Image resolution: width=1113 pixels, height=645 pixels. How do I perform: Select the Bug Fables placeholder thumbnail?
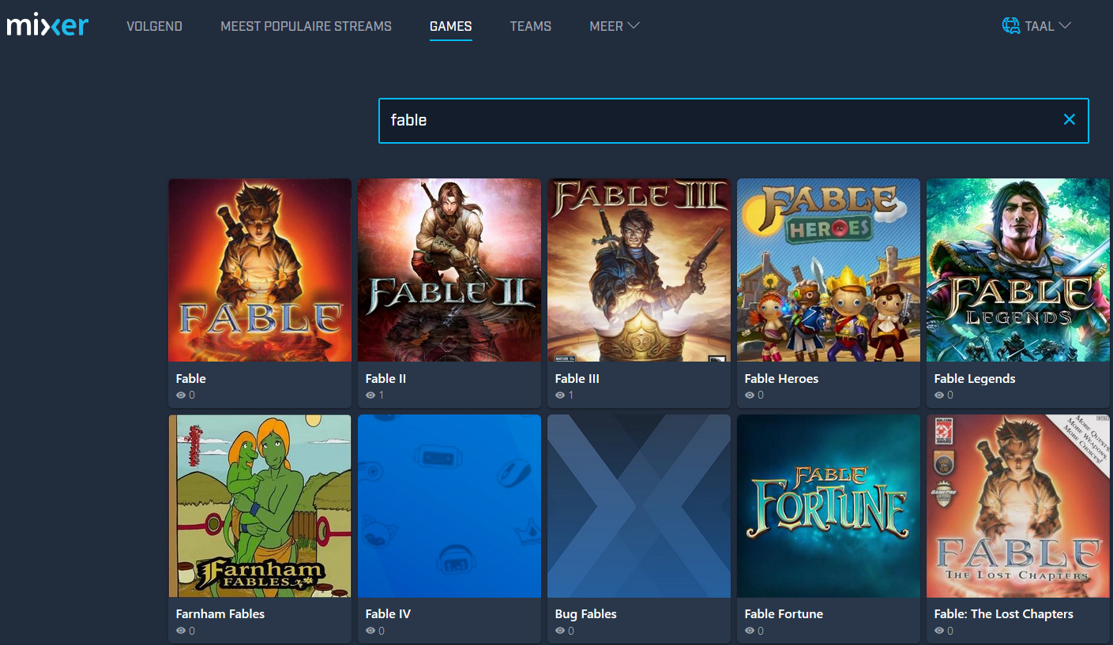[x=639, y=506]
